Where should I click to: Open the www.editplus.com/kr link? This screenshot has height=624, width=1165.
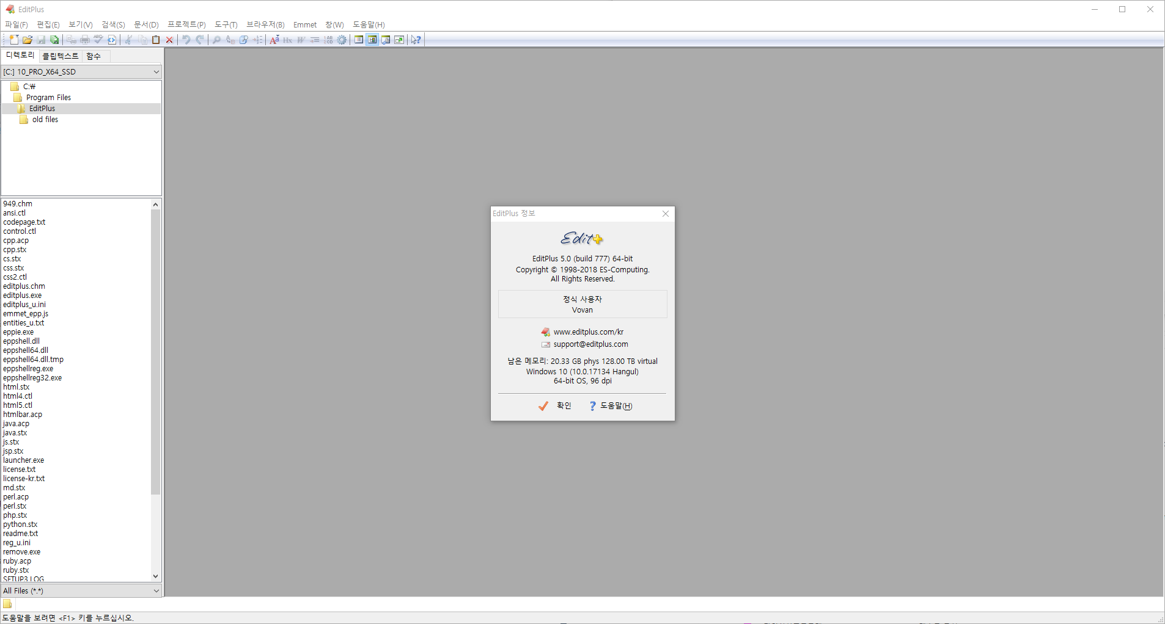coord(589,332)
